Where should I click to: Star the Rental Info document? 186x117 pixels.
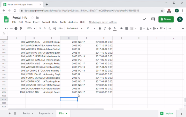click(33, 18)
